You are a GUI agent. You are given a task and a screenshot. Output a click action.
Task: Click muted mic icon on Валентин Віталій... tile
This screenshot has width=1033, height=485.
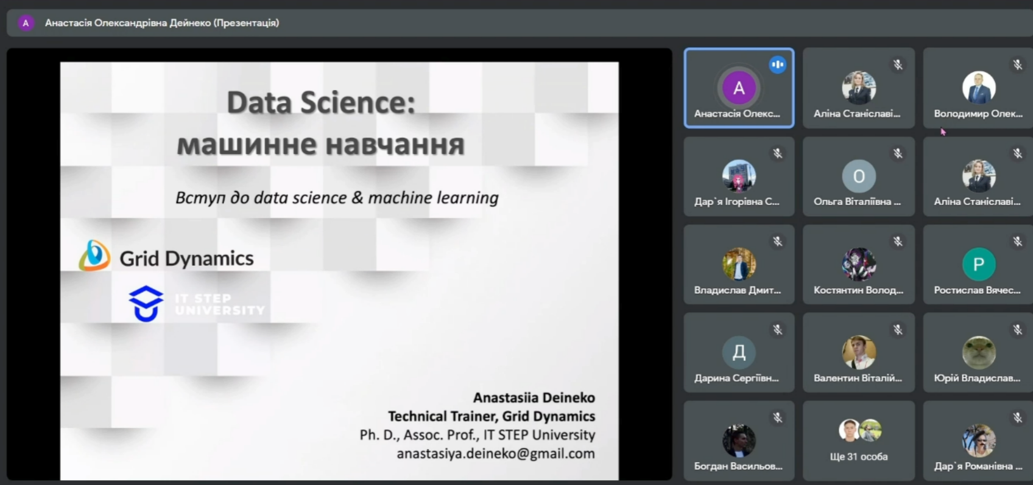point(898,330)
